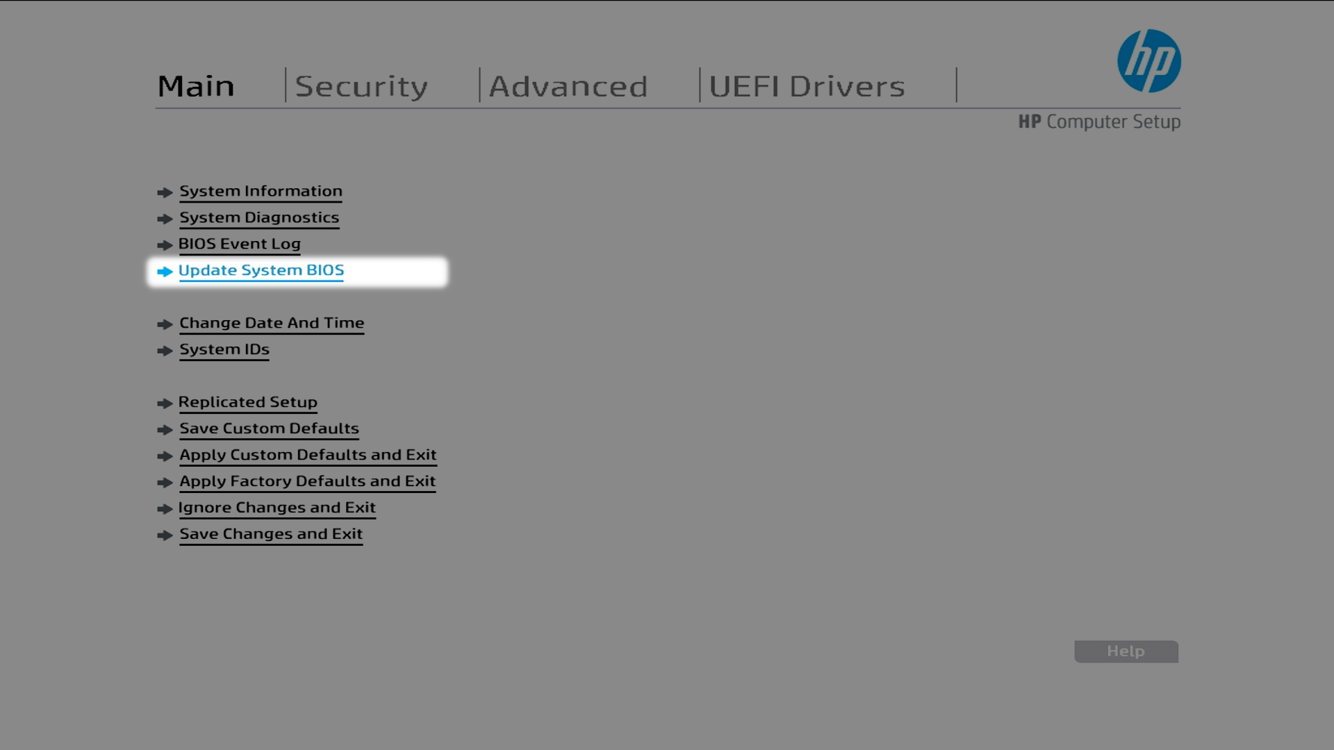Select Ignore Changes and Exit

[x=277, y=508]
